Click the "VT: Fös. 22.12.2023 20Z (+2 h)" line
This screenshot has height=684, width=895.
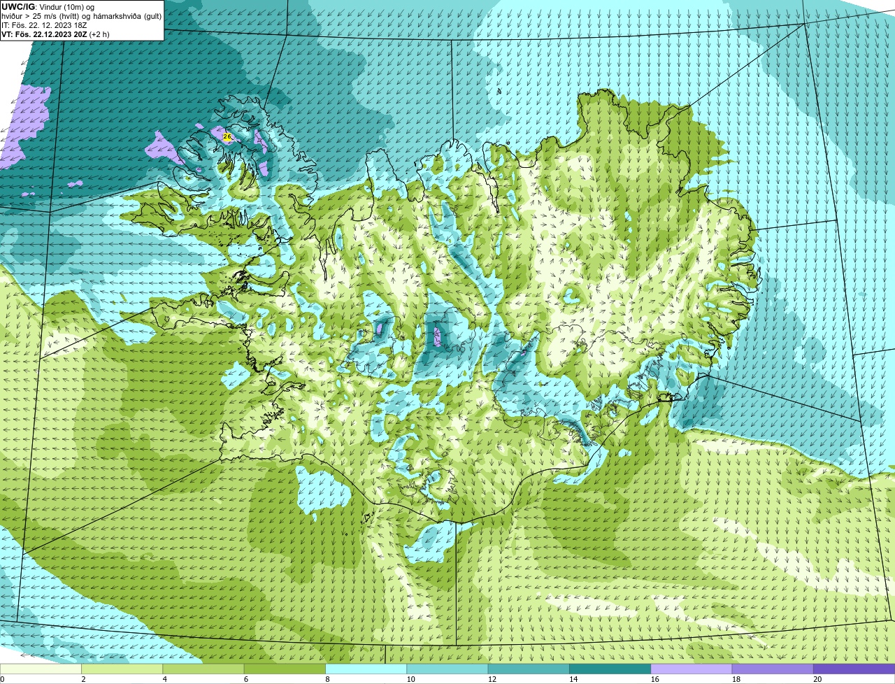coord(55,34)
